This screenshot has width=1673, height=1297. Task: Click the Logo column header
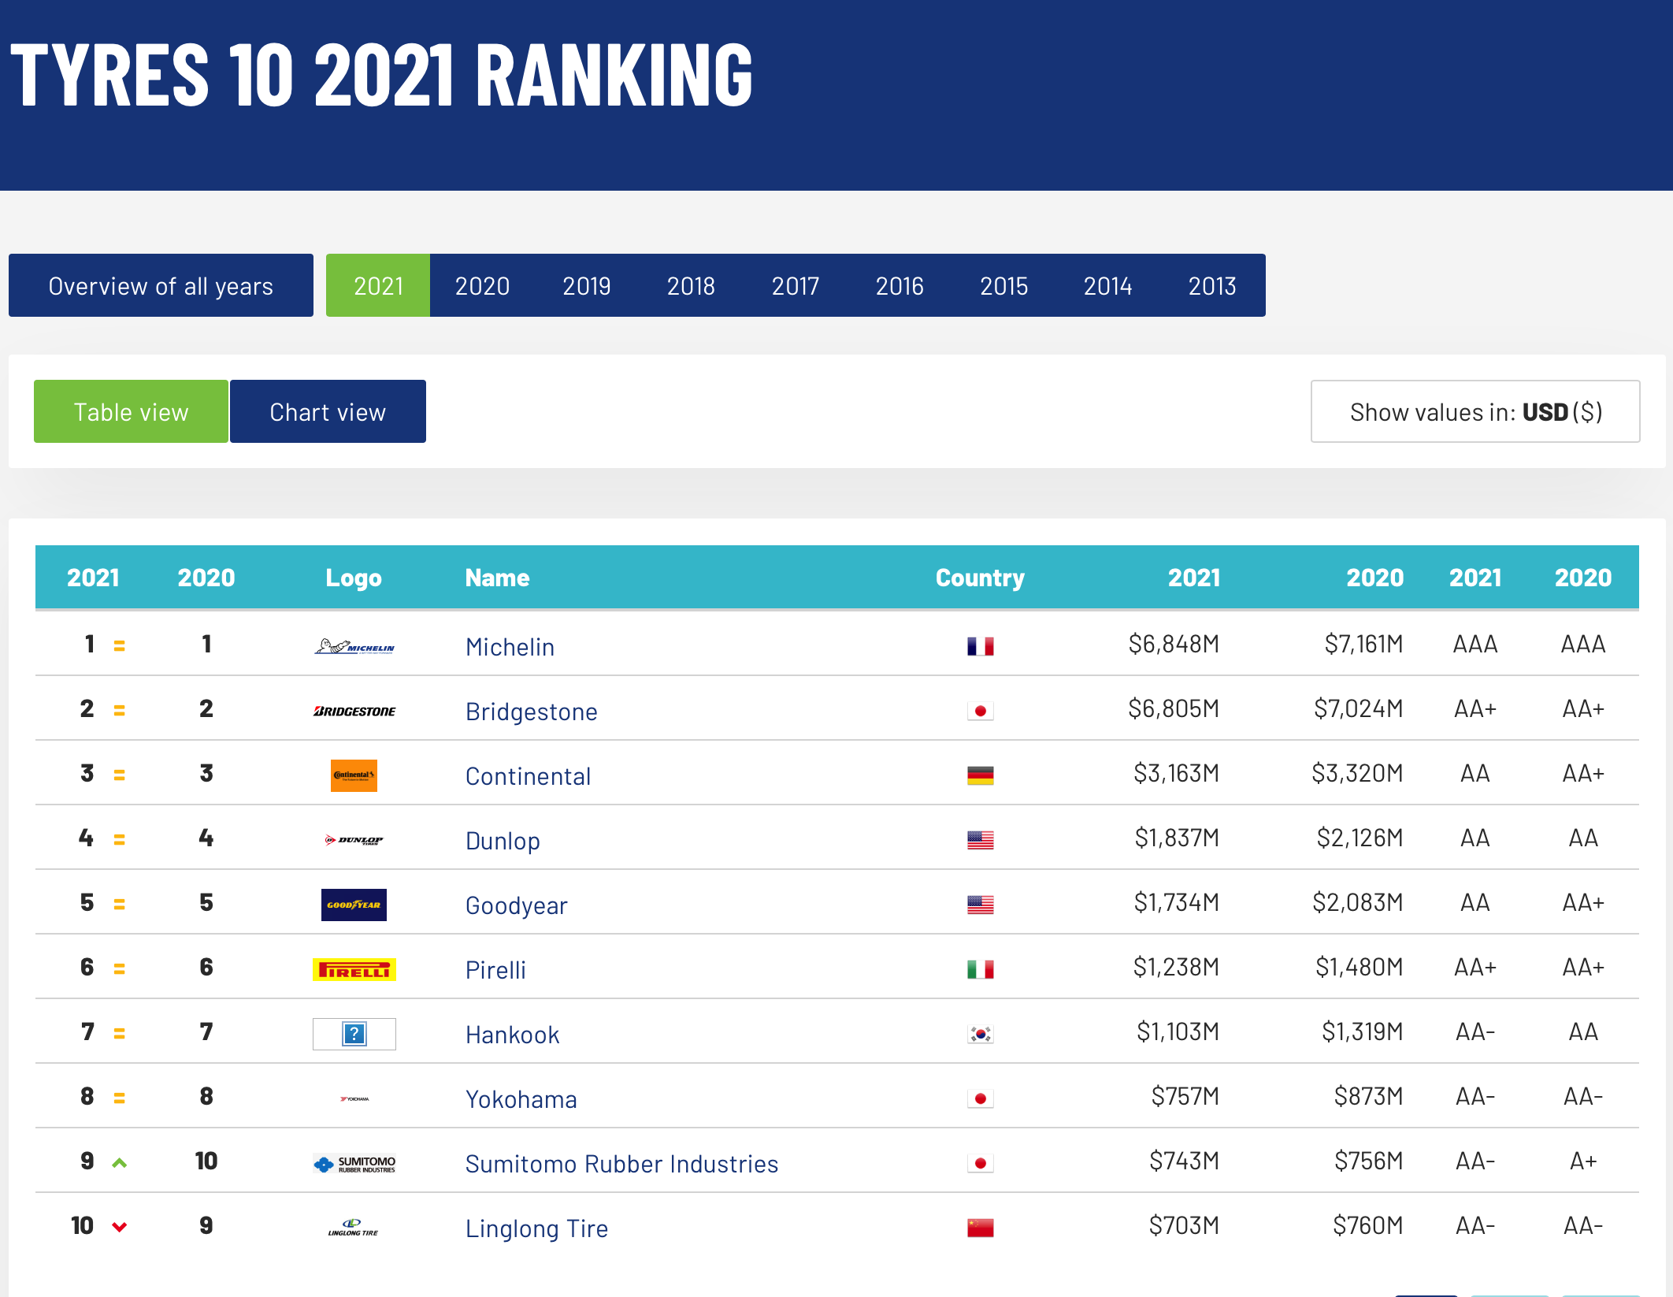coord(354,578)
